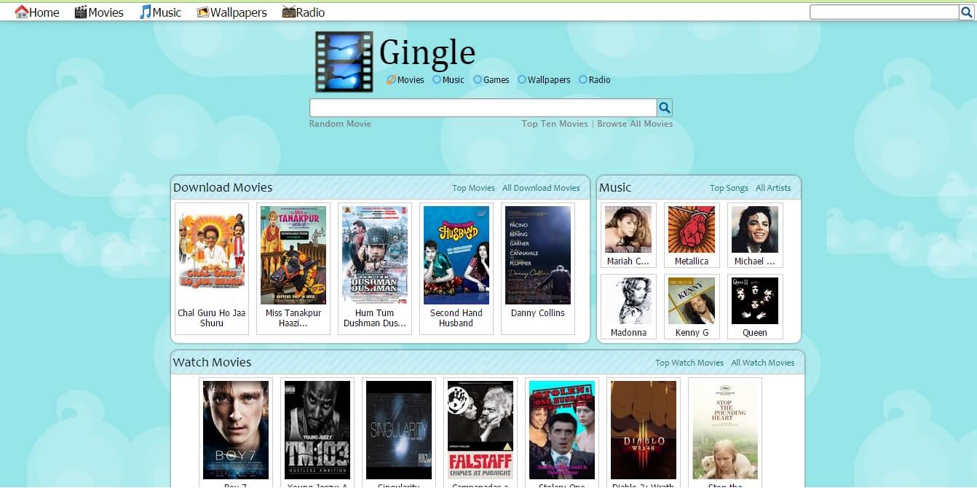This screenshot has width=977, height=488.
Task: Click the Radio icon in top navigation
Action: pos(289,12)
